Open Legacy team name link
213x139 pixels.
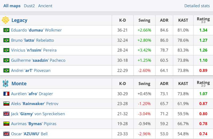19,20
